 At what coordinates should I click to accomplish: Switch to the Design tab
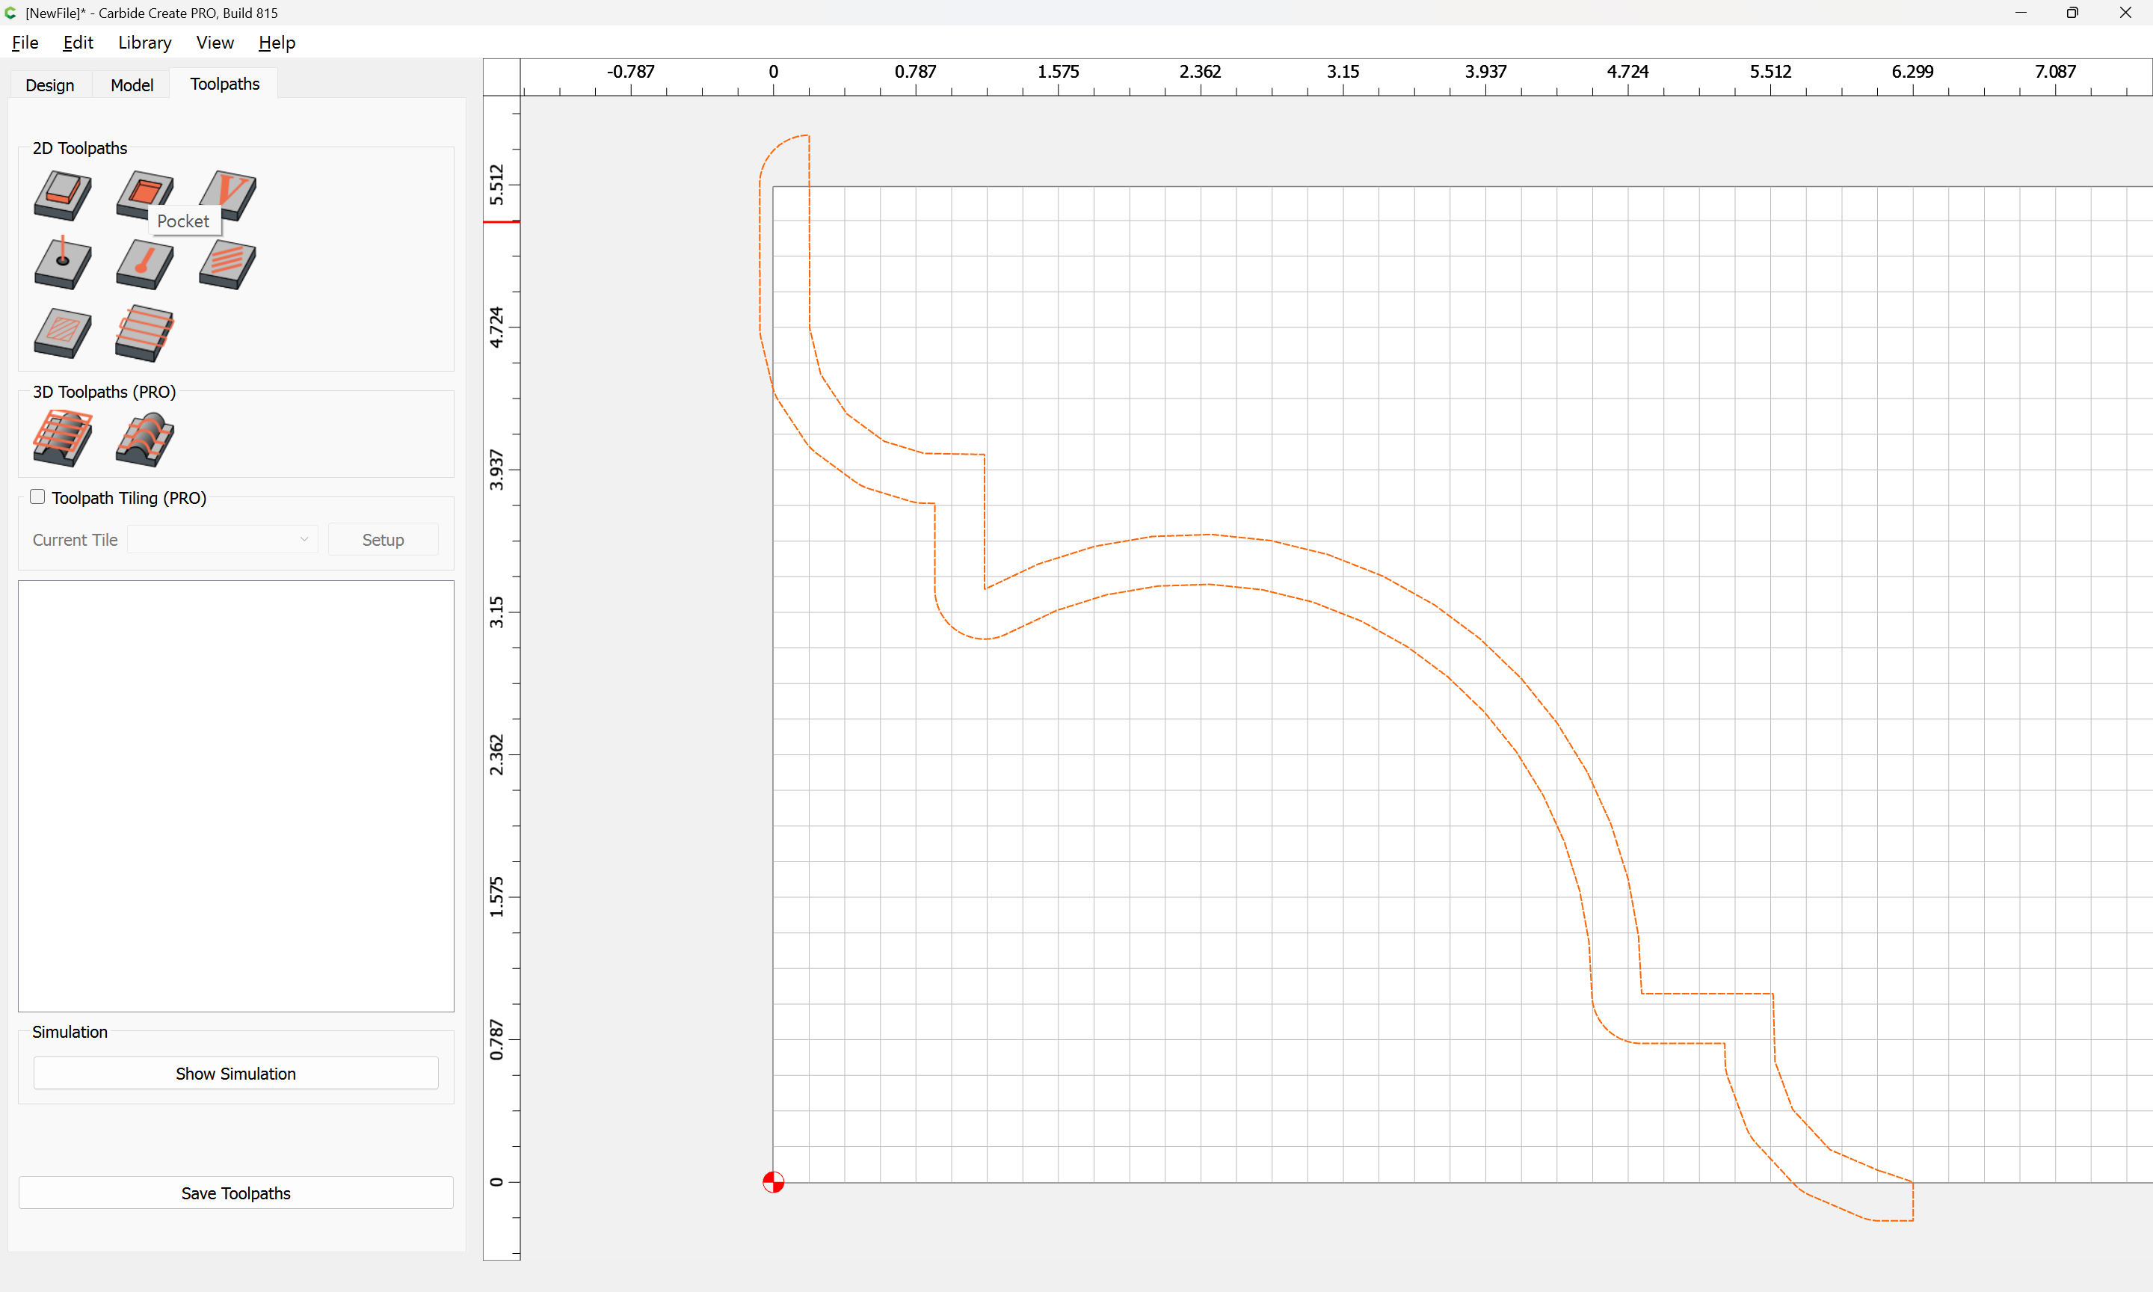[x=49, y=84]
